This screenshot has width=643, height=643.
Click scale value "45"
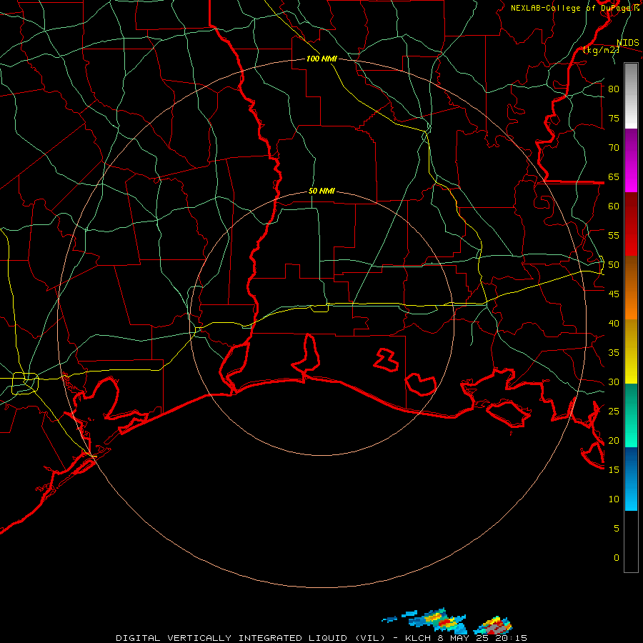[614, 294]
